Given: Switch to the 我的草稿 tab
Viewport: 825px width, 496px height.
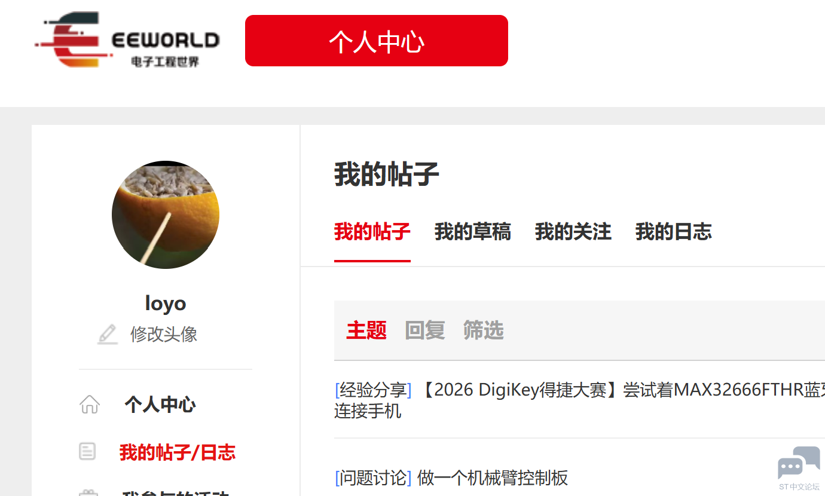Looking at the screenshot, I should 473,232.
